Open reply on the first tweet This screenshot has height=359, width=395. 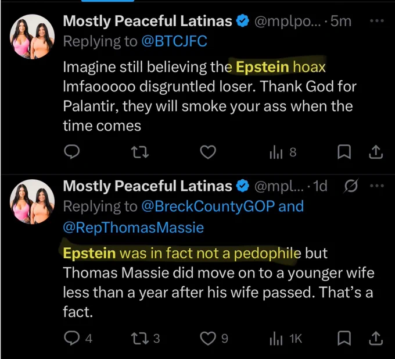(71, 152)
